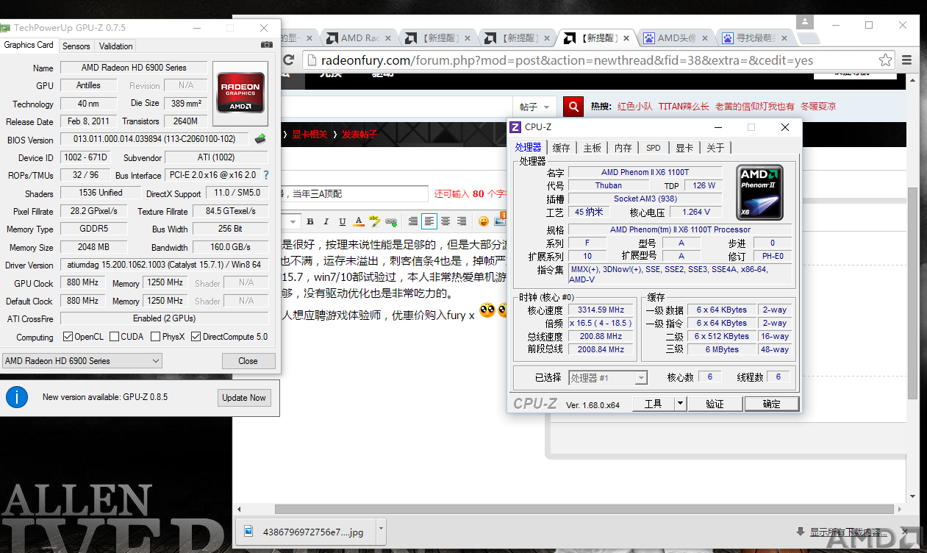927x553 pixels.
Task: Open the TITAN辣么长 hot search link
Action: [684, 107]
